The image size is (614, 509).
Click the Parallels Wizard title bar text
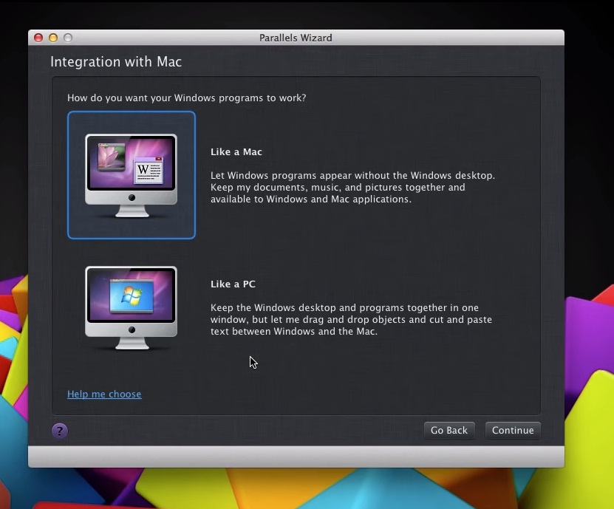click(x=296, y=38)
